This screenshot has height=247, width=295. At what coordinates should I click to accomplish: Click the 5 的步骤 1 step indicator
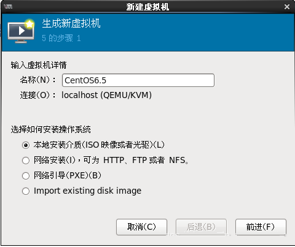61,38
